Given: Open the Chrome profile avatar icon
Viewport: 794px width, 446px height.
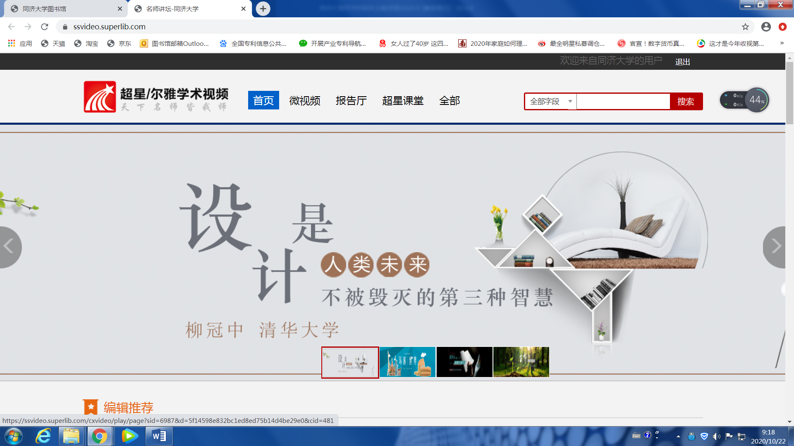Looking at the screenshot, I should [x=766, y=27].
